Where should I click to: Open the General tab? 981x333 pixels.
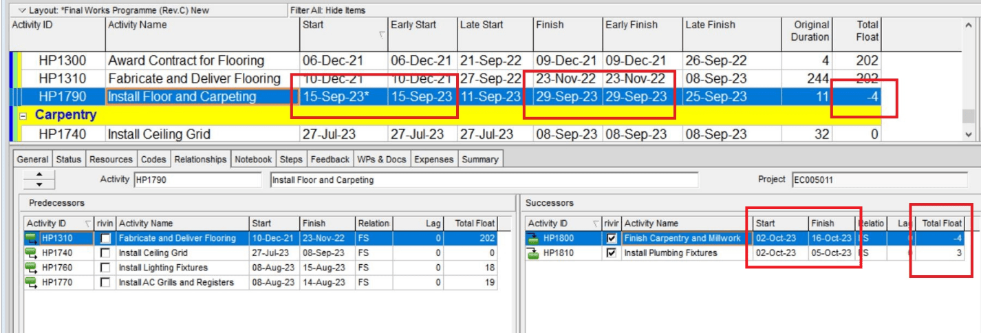click(x=32, y=159)
